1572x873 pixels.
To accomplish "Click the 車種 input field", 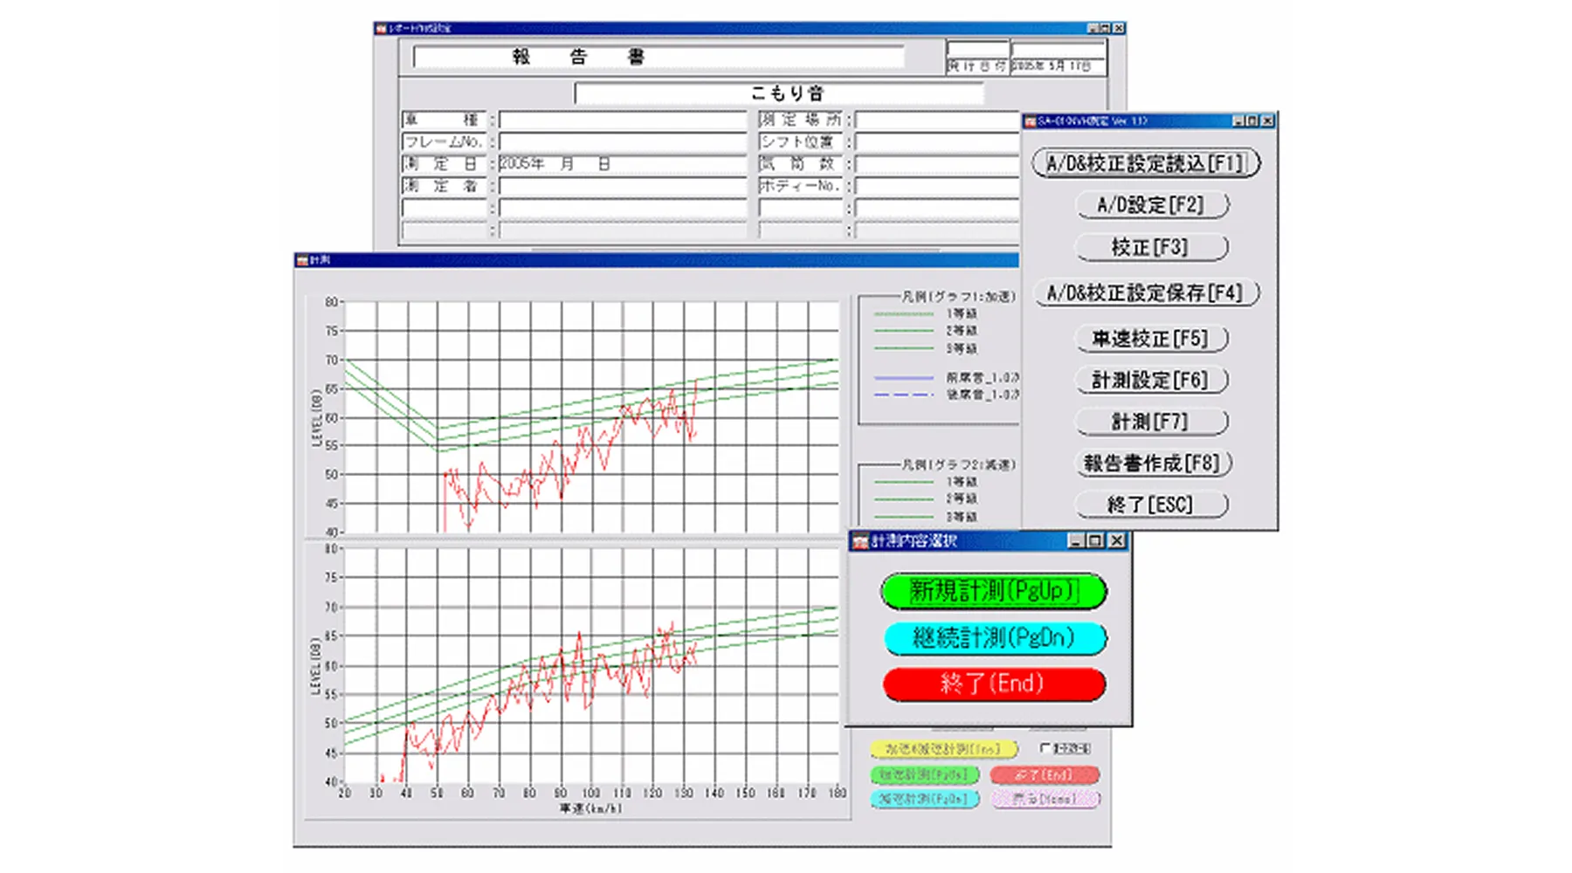I will 623,120.
